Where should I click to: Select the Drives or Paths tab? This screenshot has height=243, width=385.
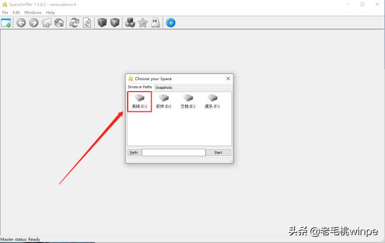pos(140,87)
